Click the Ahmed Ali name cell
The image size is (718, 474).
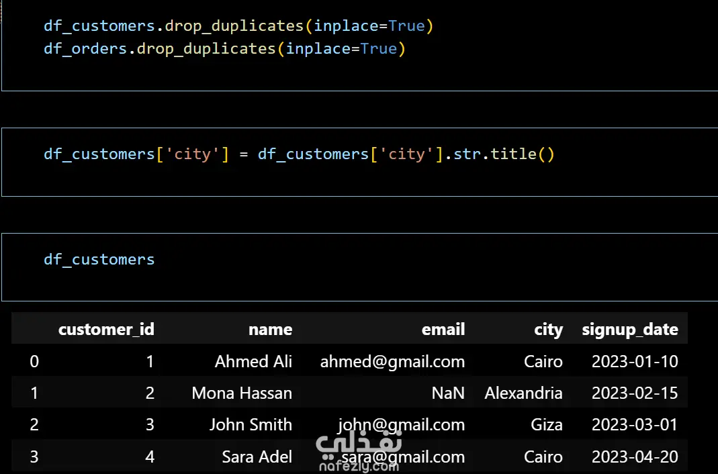[x=253, y=361]
